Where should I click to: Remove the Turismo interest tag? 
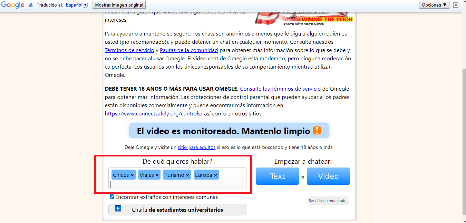click(187, 175)
